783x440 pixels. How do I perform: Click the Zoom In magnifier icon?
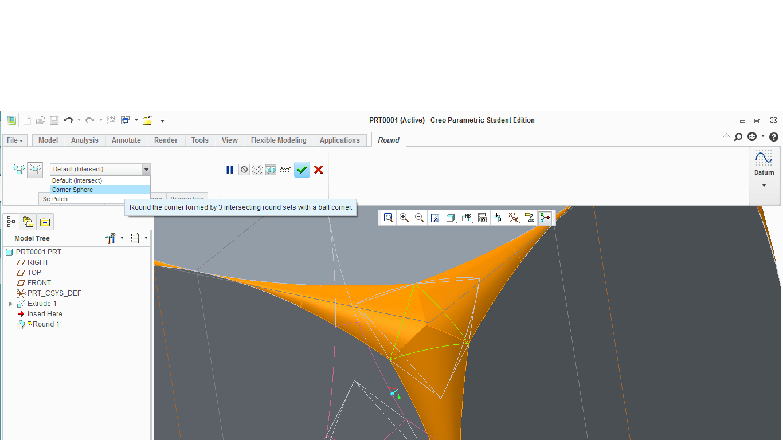point(404,218)
